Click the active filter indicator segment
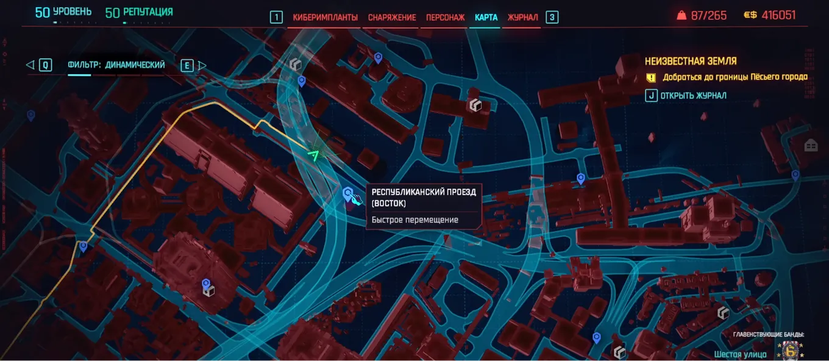This screenshot has height=361, width=829. point(79,75)
